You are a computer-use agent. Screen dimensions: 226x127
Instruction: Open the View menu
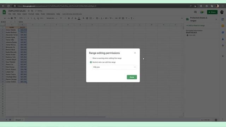point(19,14)
